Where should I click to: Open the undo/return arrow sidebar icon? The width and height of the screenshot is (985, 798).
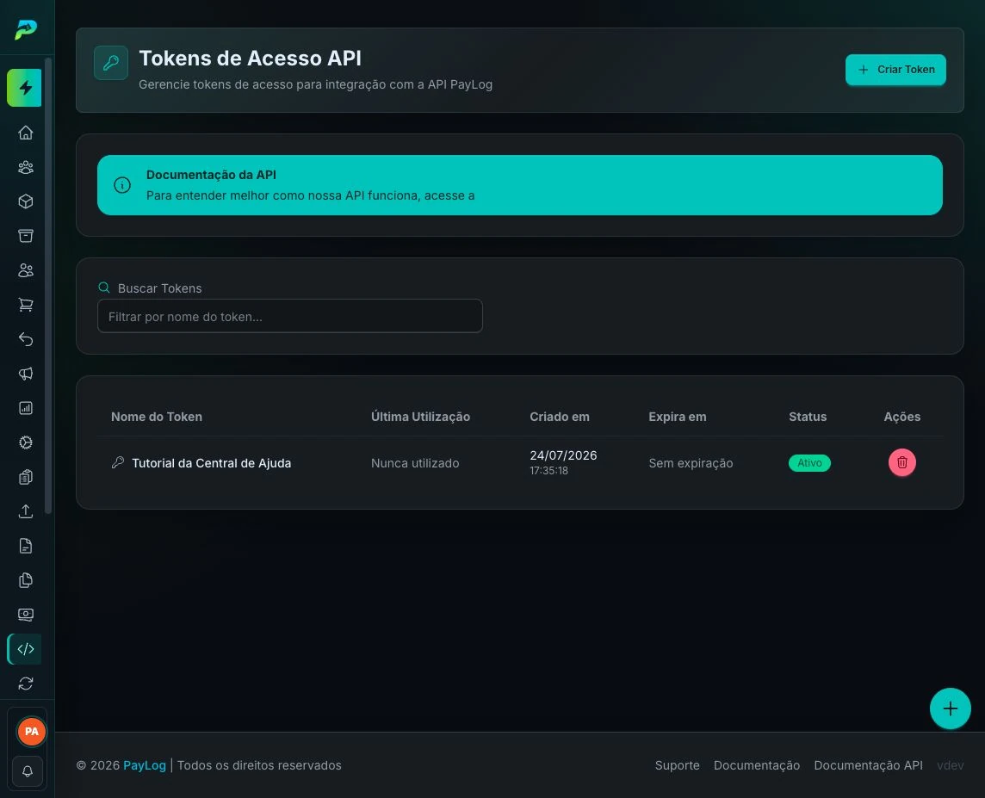26,340
